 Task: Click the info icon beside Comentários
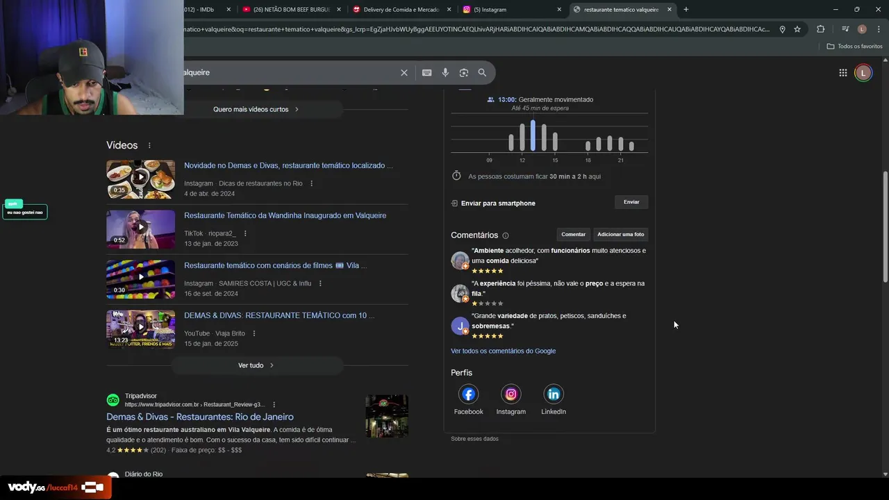pos(505,235)
